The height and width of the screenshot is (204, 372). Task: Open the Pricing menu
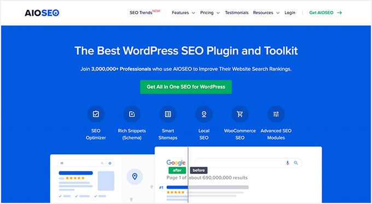207,13
